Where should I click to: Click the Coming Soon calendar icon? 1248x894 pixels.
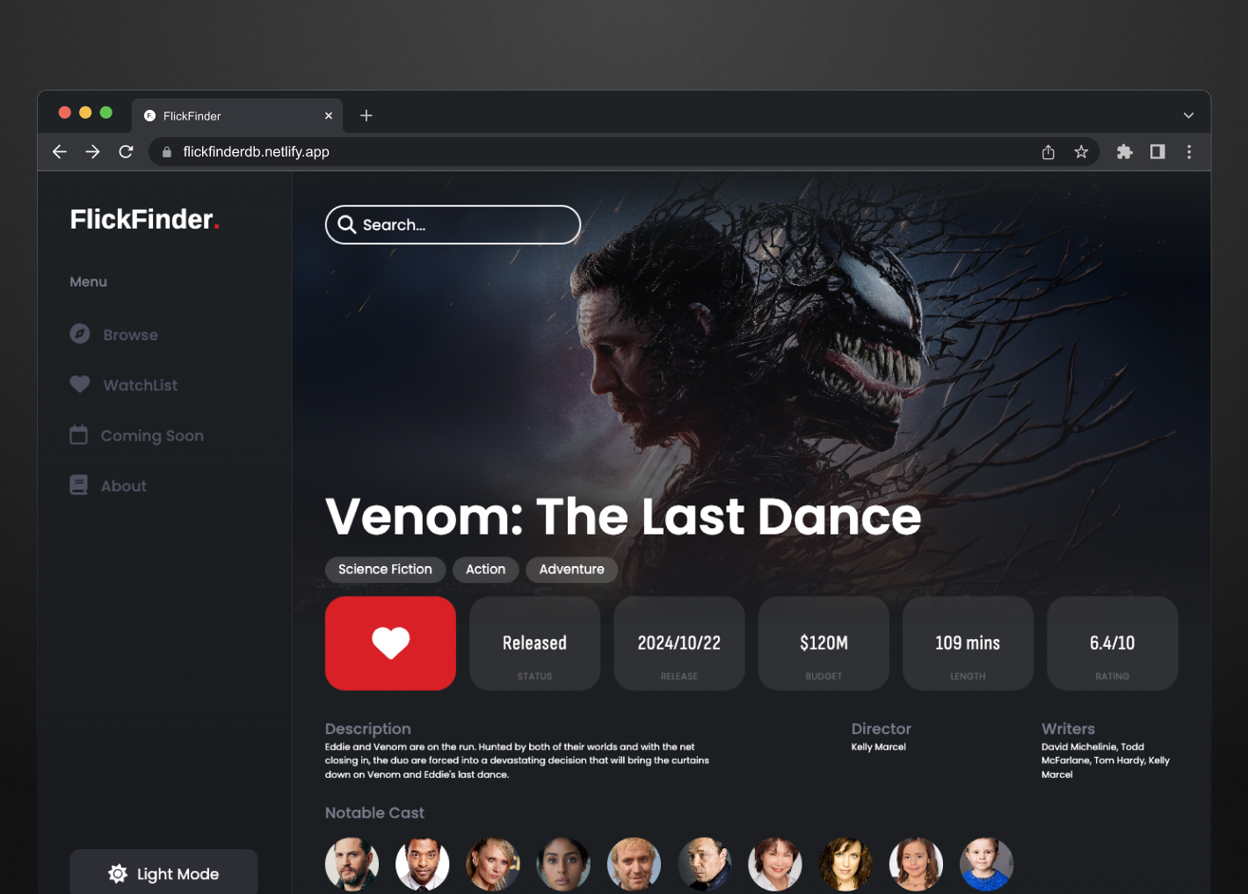tap(79, 434)
